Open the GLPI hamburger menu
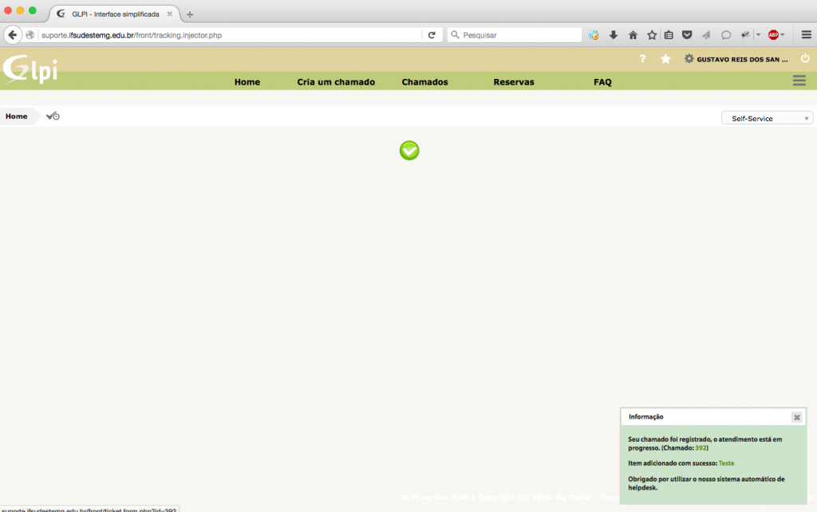The width and height of the screenshot is (817, 512). (x=799, y=81)
